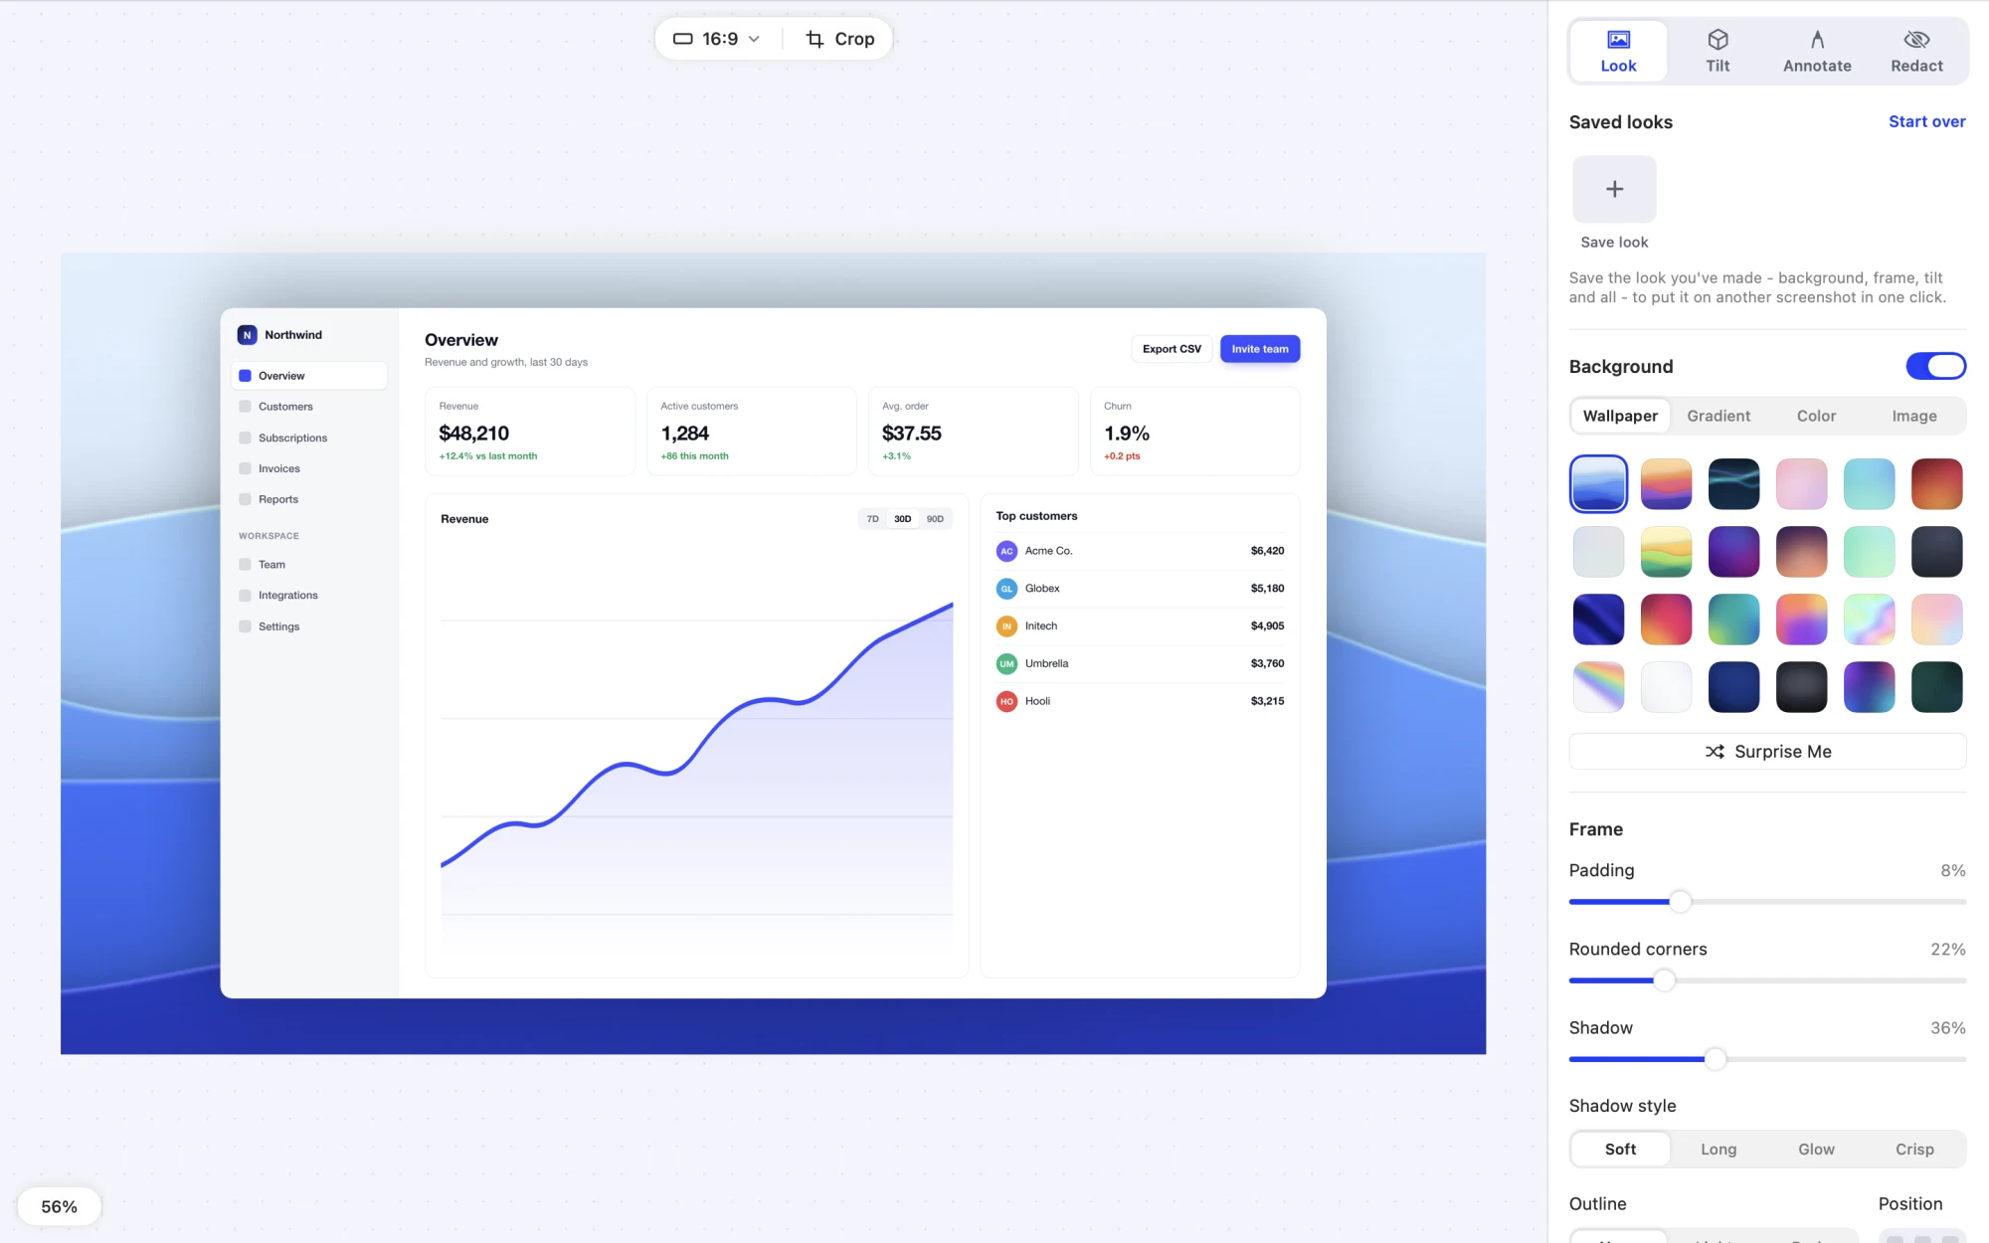Select the Long shadow style
The width and height of the screenshot is (1989, 1243).
click(1718, 1150)
